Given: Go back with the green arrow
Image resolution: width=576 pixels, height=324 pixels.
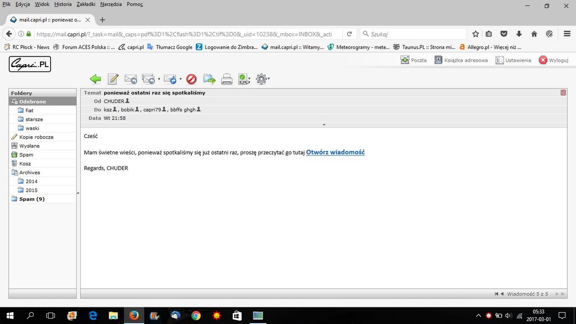Looking at the screenshot, I should [x=95, y=79].
